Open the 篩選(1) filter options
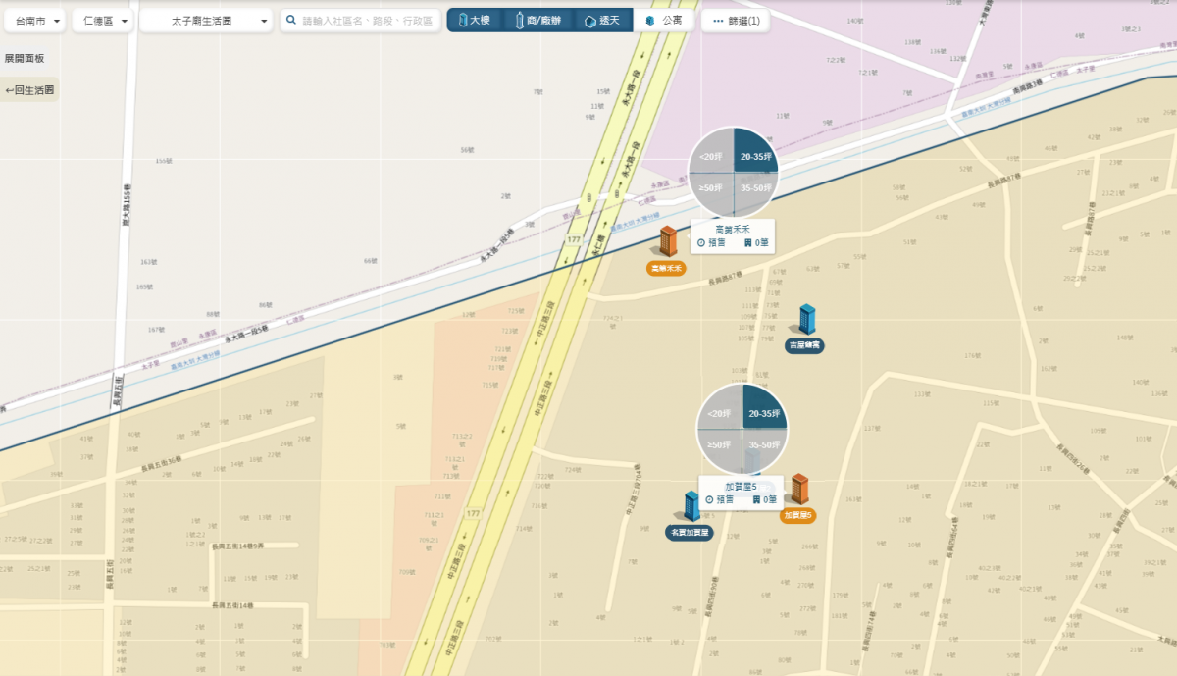This screenshot has width=1177, height=676. click(x=735, y=21)
